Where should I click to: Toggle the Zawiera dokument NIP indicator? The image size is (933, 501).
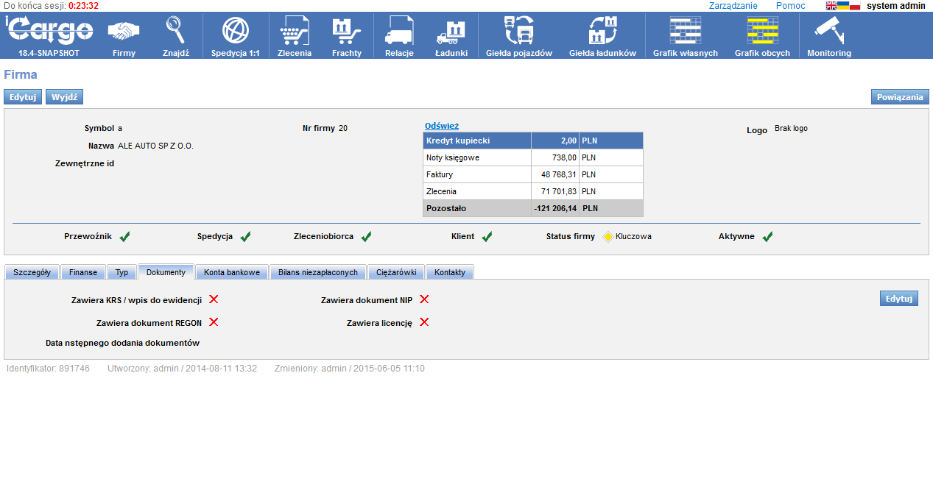pyautogui.click(x=424, y=299)
